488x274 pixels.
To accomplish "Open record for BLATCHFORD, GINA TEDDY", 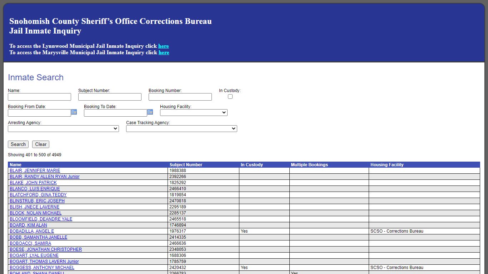I will click(x=38, y=195).
